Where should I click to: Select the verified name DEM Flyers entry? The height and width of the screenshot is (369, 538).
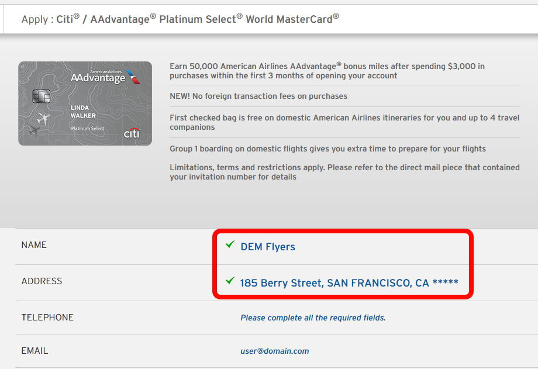[267, 246]
